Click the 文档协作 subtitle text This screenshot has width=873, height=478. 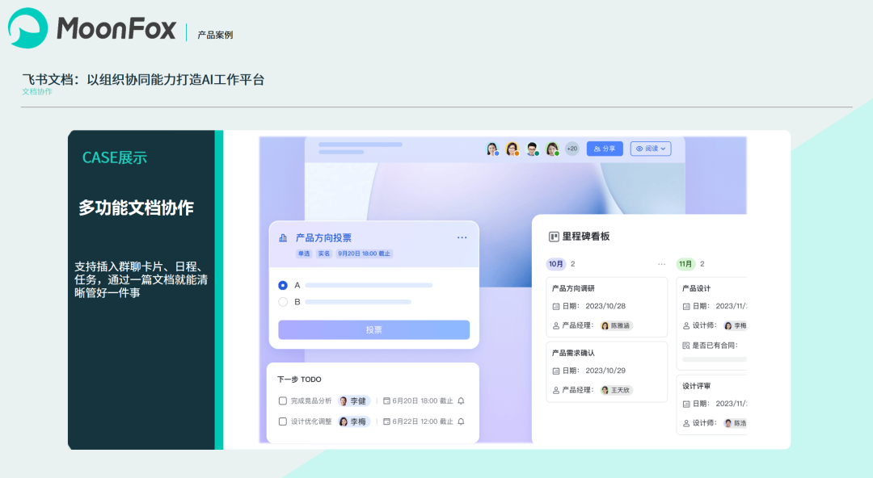37,92
